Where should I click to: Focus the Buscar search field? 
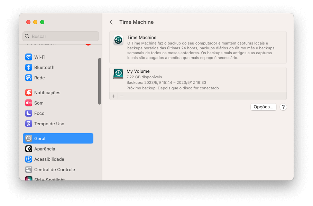[x=61, y=36]
